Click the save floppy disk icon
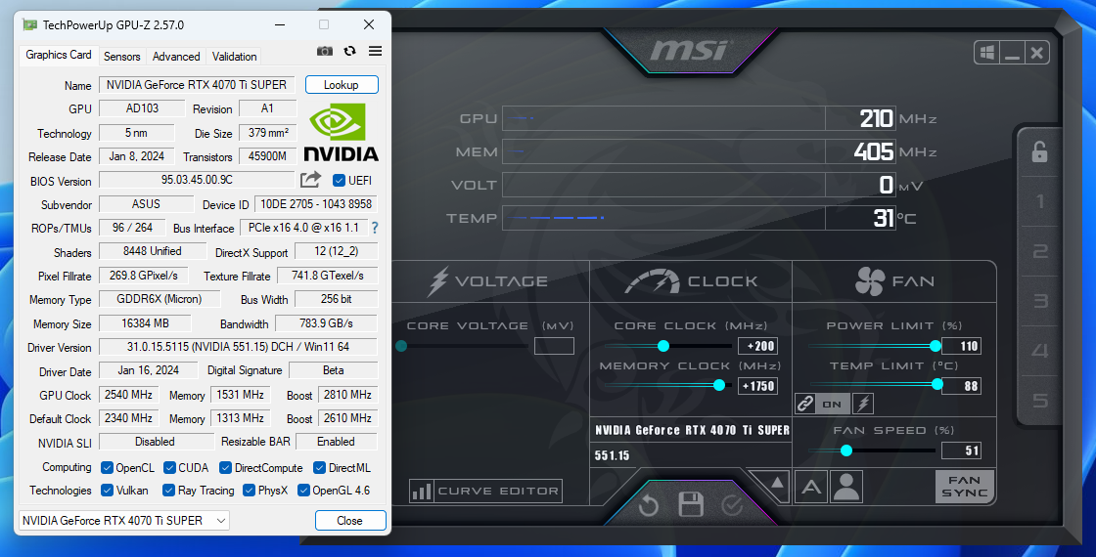The width and height of the screenshot is (1096, 557). click(691, 504)
